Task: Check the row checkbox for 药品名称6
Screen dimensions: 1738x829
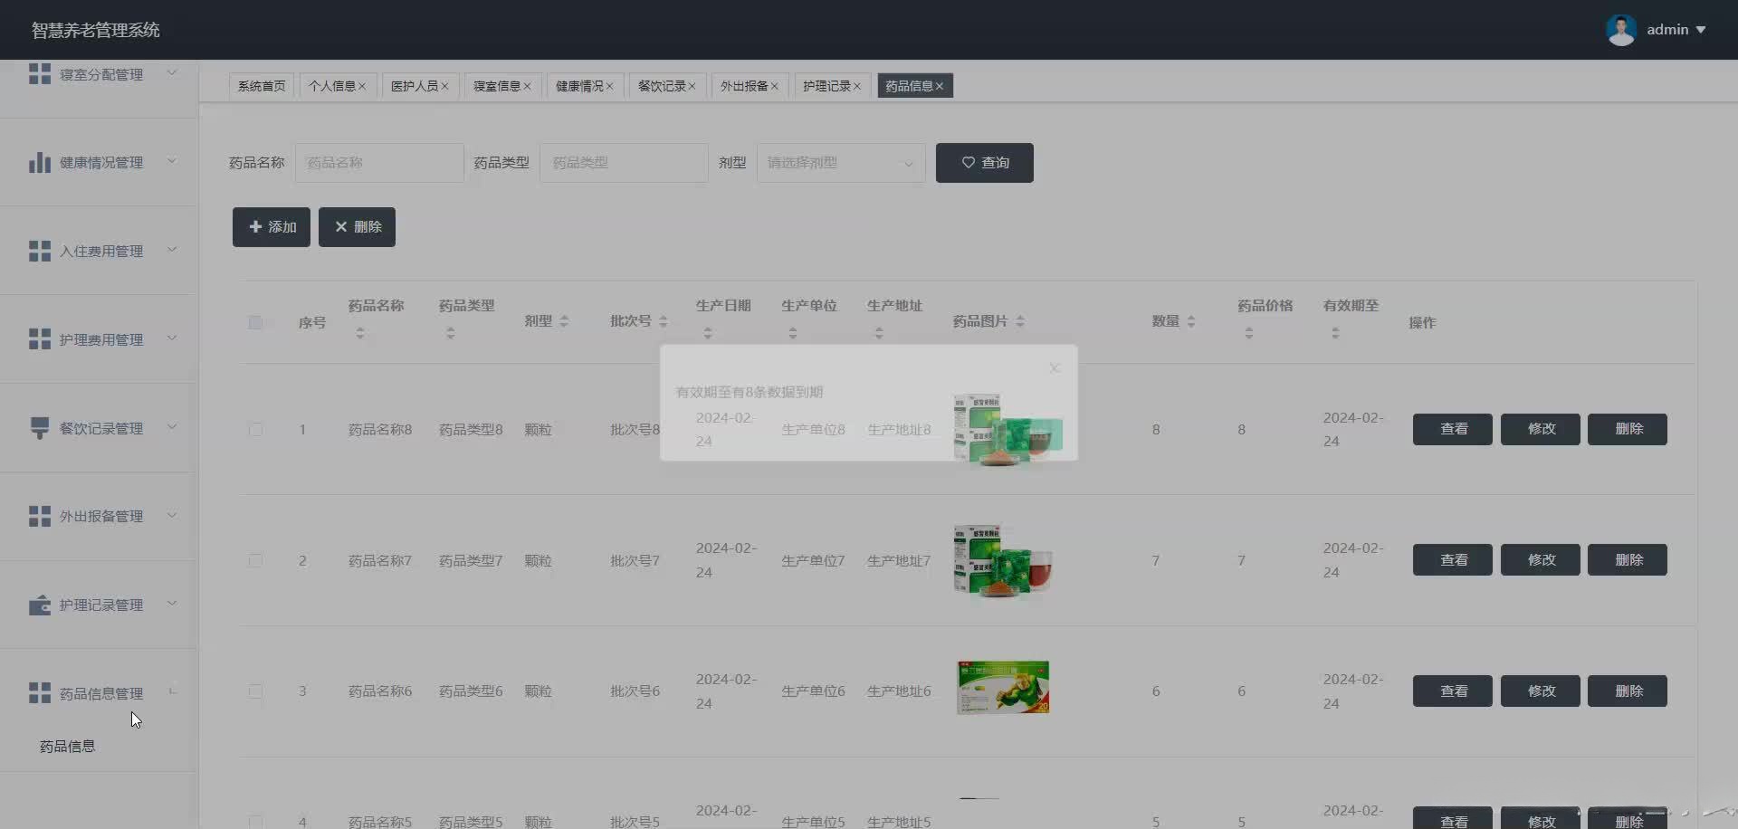Action: click(256, 691)
